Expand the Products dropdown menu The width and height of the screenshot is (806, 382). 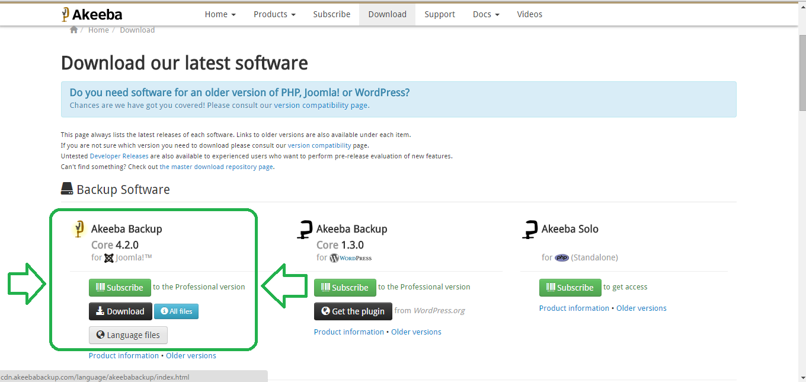(274, 14)
